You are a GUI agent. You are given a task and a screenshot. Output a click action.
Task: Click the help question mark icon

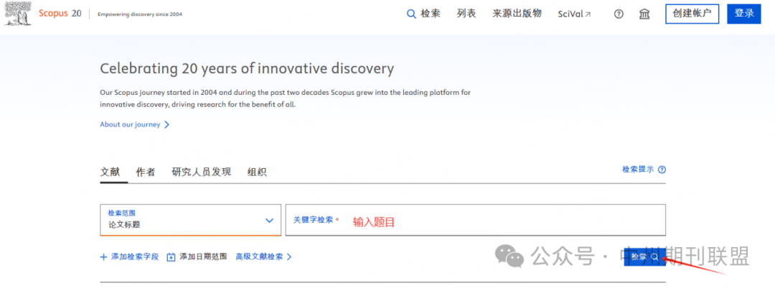pyautogui.click(x=619, y=14)
